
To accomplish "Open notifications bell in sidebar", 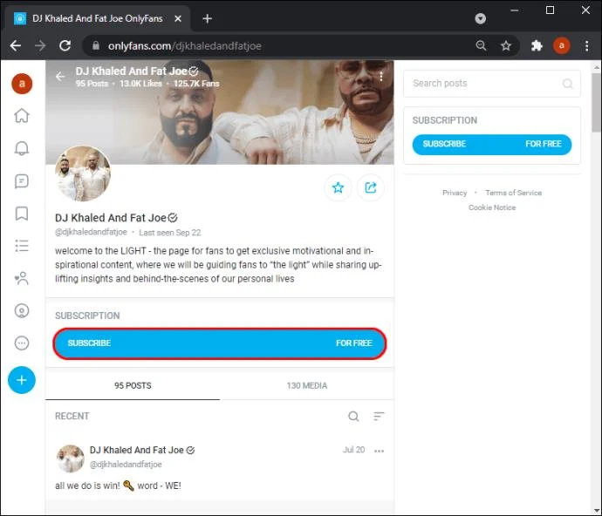I will tap(22, 148).
